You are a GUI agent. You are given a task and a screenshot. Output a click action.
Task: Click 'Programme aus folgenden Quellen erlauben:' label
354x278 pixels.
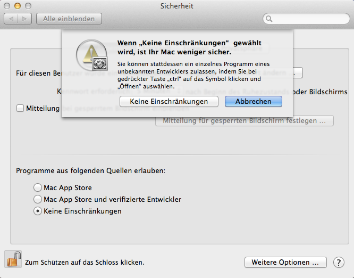click(x=90, y=170)
